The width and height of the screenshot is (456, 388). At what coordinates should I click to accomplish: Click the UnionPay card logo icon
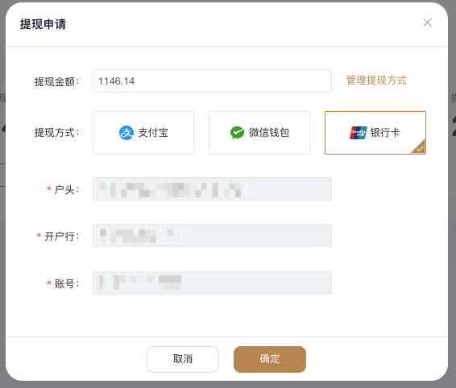pyautogui.click(x=358, y=133)
